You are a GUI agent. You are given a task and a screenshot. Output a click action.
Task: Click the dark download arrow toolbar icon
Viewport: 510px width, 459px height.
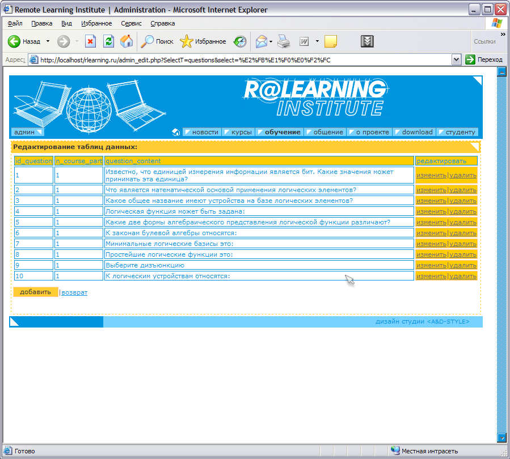tap(367, 41)
